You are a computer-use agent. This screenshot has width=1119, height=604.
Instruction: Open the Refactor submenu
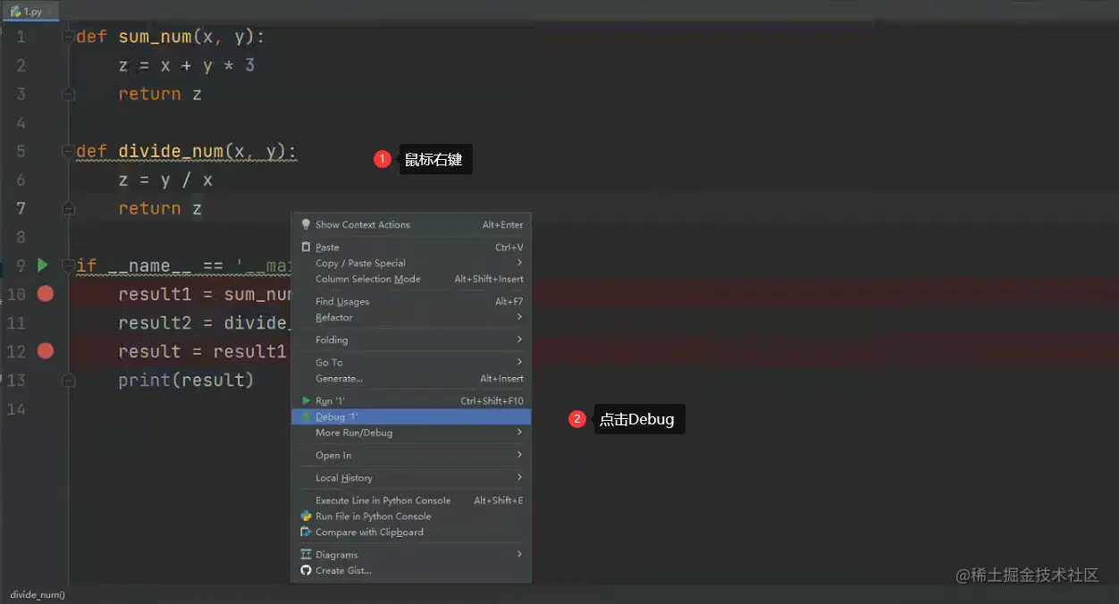pyautogui.click(x=411, y=317)
